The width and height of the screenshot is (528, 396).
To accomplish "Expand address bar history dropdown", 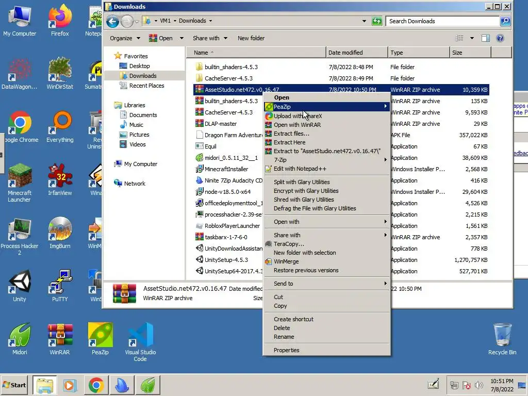I will (x=364, y=21).
